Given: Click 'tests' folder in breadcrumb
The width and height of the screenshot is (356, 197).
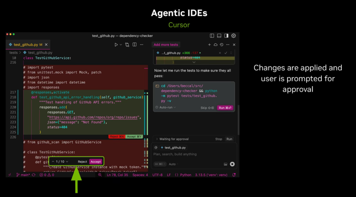Looking at the screenshot, I should click(x=14, y=53).
